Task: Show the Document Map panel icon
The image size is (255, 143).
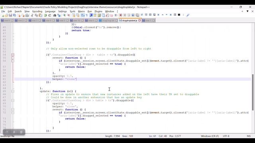Action: (x=99, y=15)
